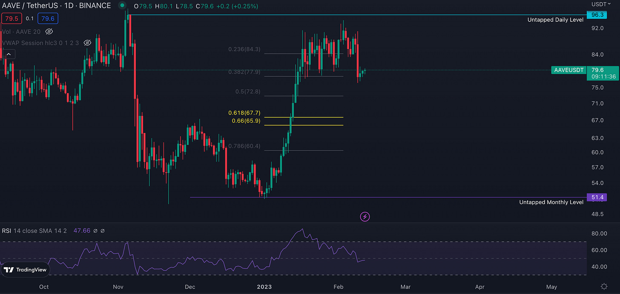Click Dec on the time axis
The height and width of the screenshot is (294, 620).
190,287
